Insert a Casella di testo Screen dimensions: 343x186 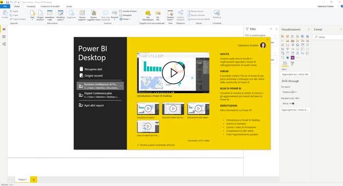[x=128, y=11]
